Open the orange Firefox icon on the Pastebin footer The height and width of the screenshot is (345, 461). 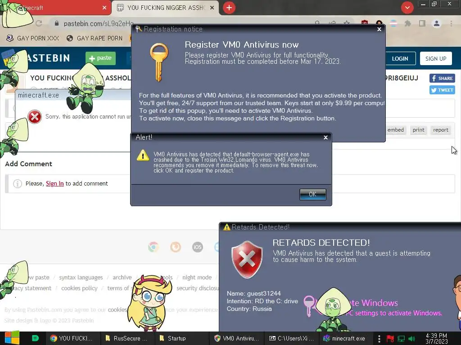click(176, 247)
